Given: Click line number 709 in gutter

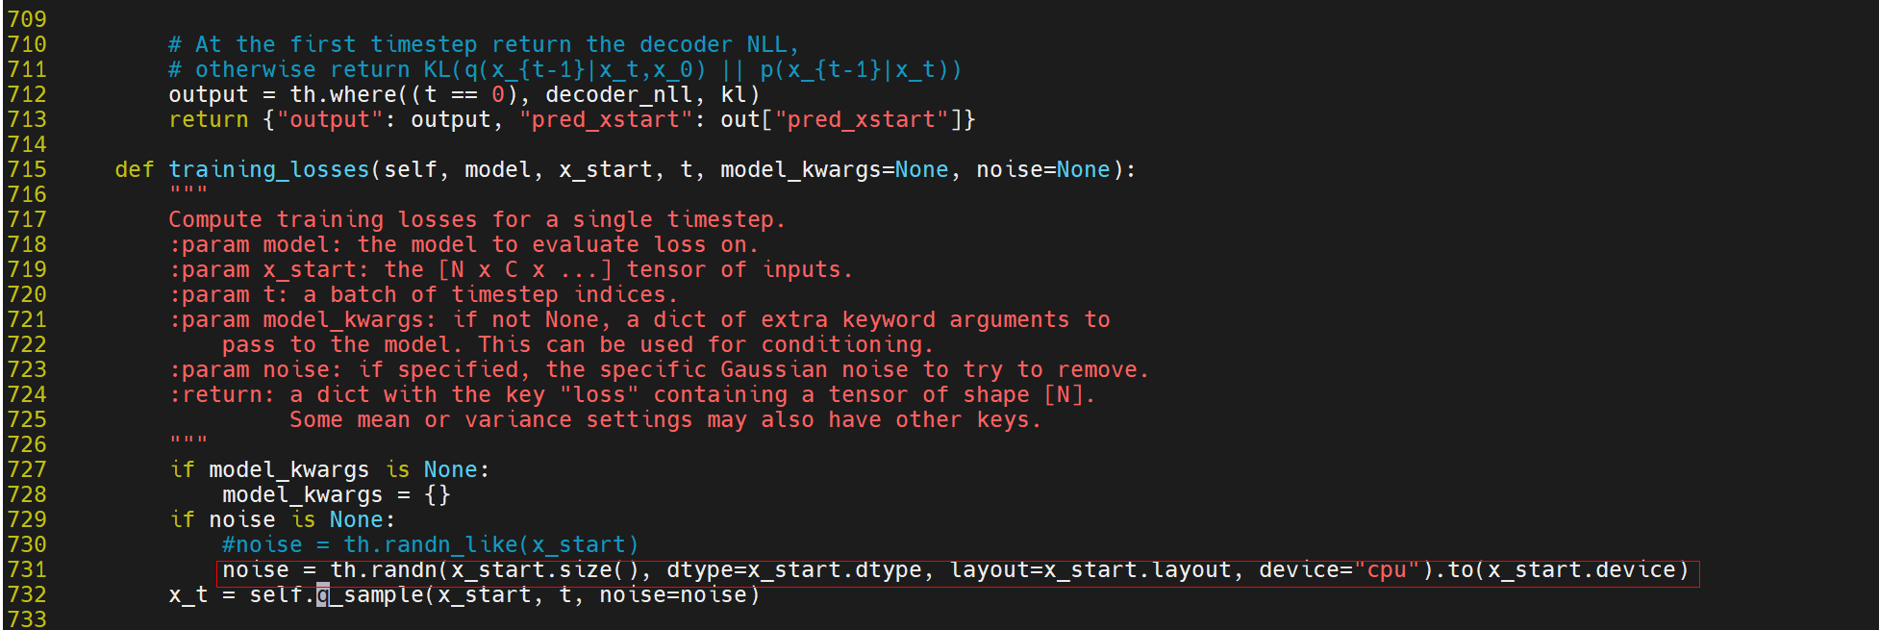Looking at the screenshot, I should point(27,19).
